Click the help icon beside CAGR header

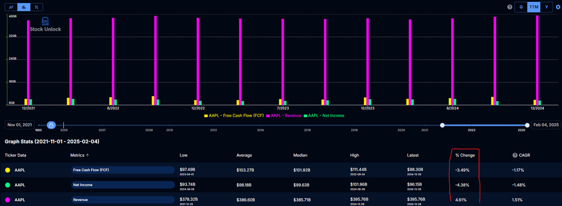tap(515, 155)
